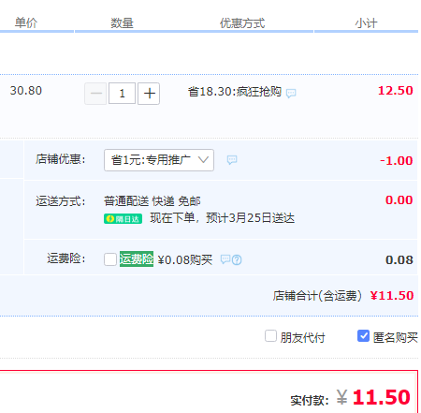
Task: Click the 实付款 total amount ¥11.50
Action: pos(373,397)
